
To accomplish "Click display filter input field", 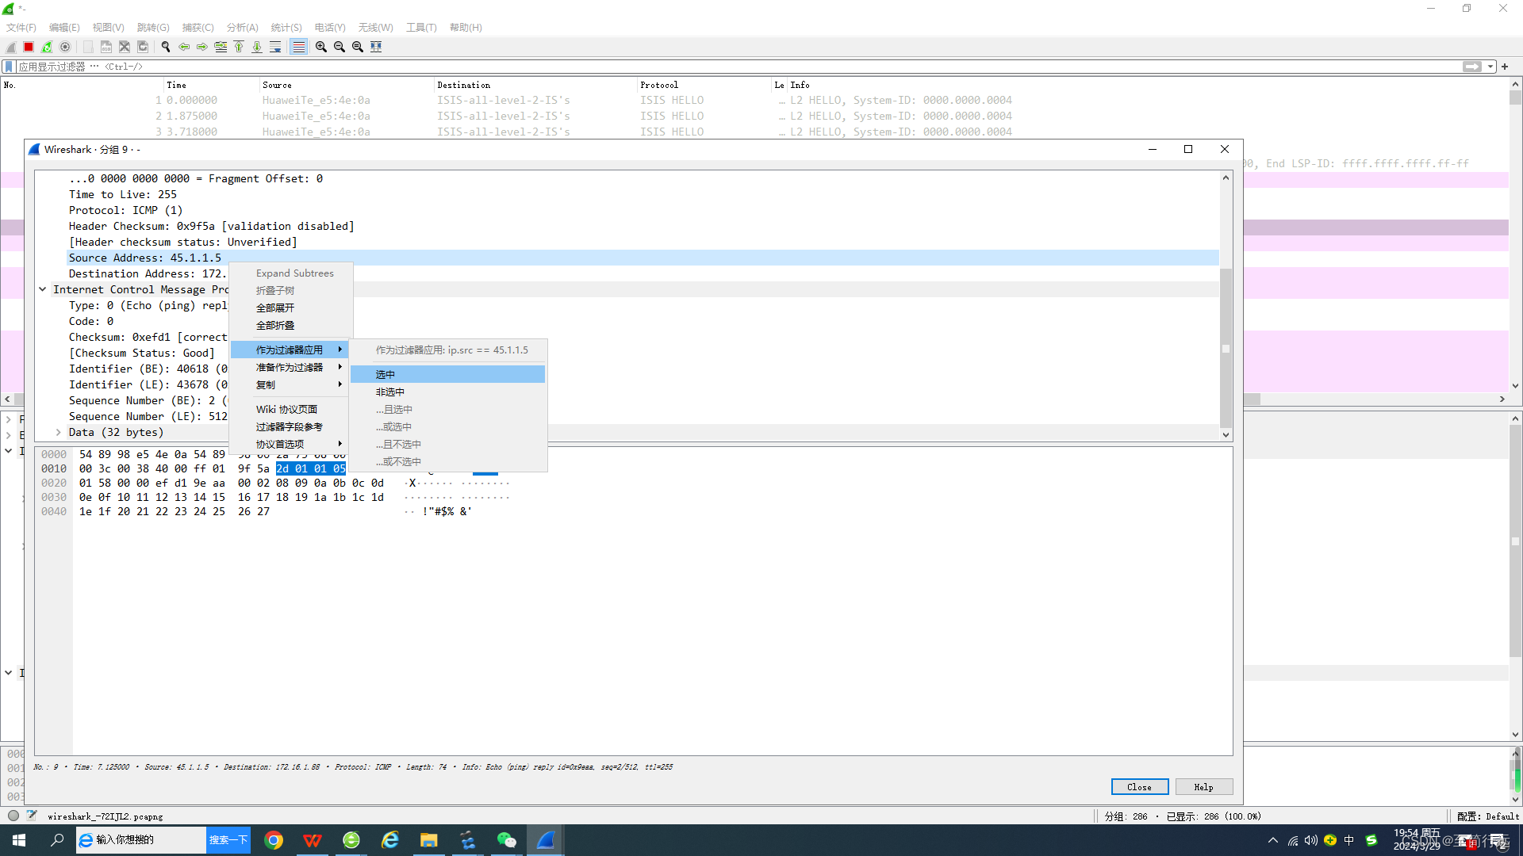I will (x=738, y=67).
